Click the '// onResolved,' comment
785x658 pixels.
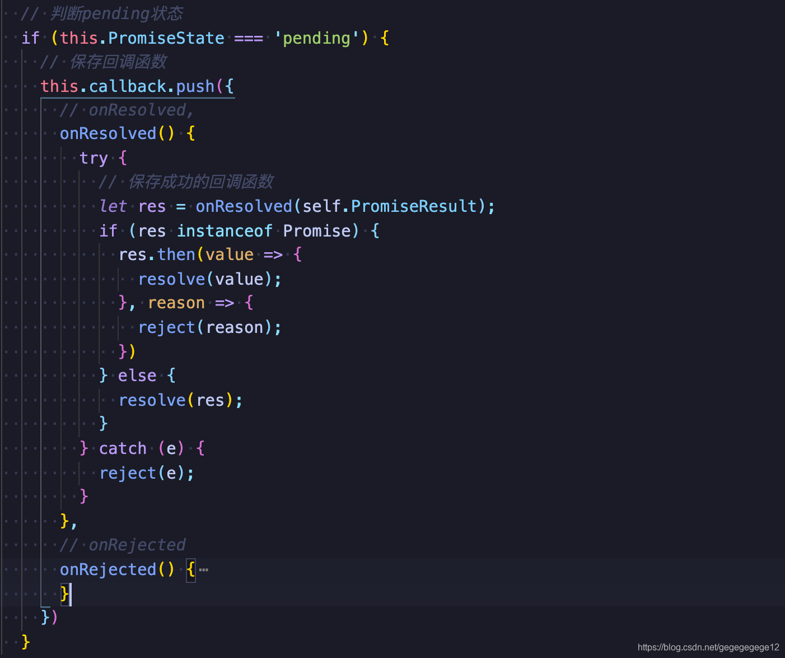tap(127, 110)
